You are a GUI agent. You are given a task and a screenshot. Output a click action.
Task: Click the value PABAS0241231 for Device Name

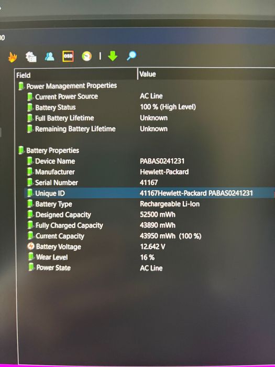tap(162, 161)
